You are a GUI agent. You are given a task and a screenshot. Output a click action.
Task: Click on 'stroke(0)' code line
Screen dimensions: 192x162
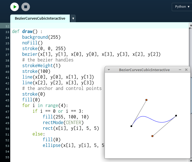click(x=34, y=94)
